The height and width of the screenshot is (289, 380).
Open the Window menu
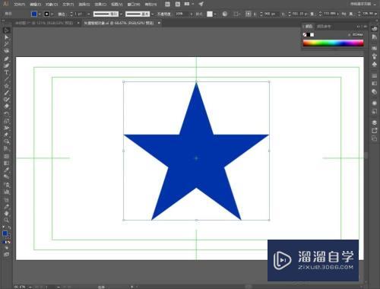(x=134, y=5)
